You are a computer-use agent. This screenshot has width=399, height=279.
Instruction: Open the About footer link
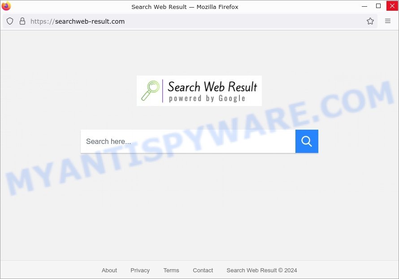109,271
